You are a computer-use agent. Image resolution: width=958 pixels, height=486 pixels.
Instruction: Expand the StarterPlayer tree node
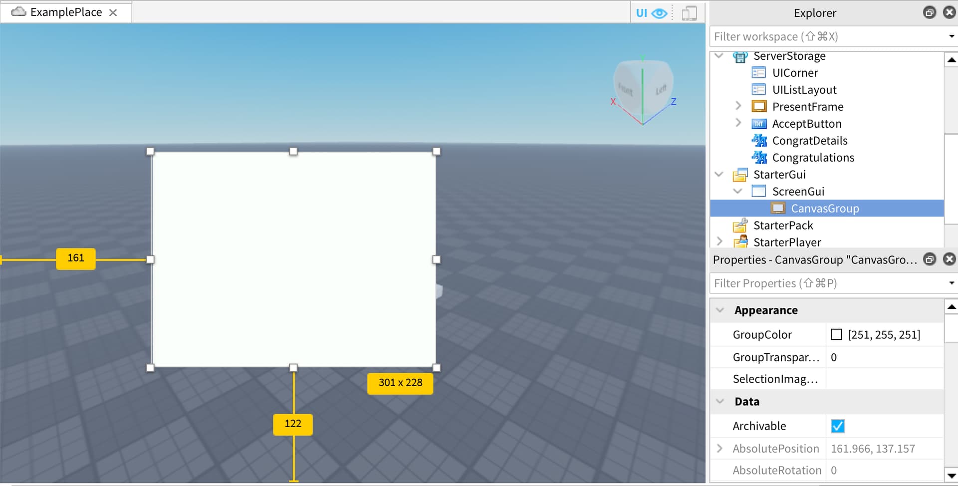(x=719, y=241)
